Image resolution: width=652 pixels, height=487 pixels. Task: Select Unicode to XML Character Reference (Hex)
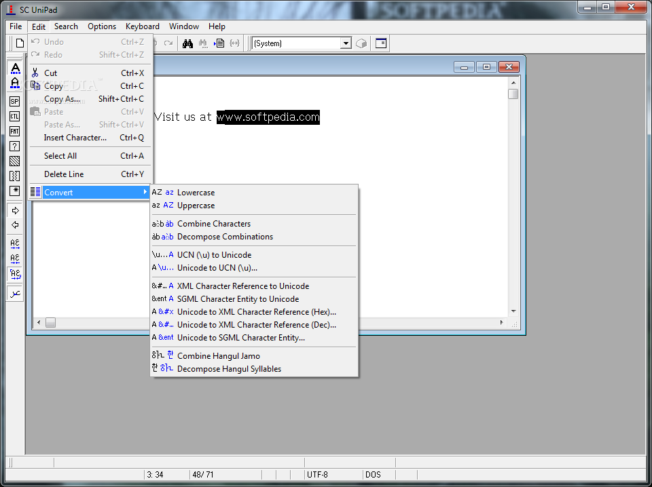tap(253, 312)
